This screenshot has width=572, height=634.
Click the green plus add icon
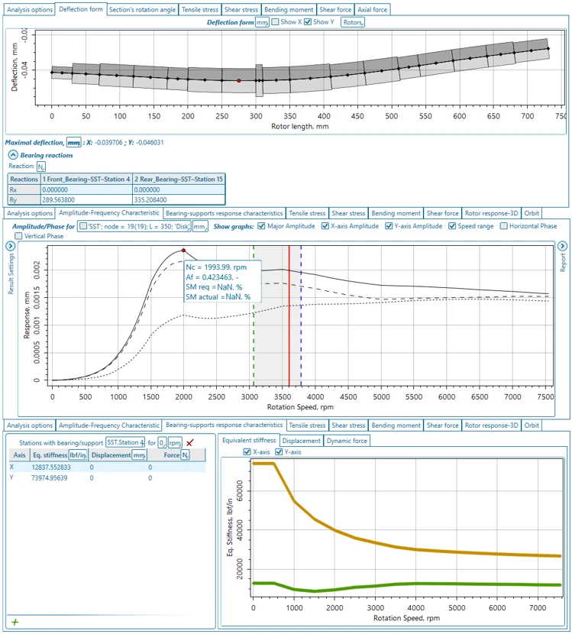click(x=15, y=623)
